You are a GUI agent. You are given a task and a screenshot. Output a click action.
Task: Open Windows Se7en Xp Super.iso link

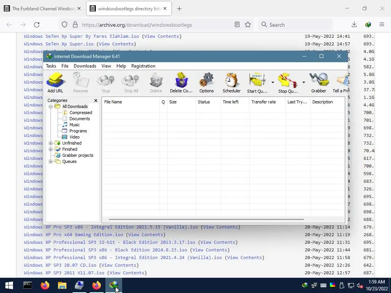coord(58,44)
